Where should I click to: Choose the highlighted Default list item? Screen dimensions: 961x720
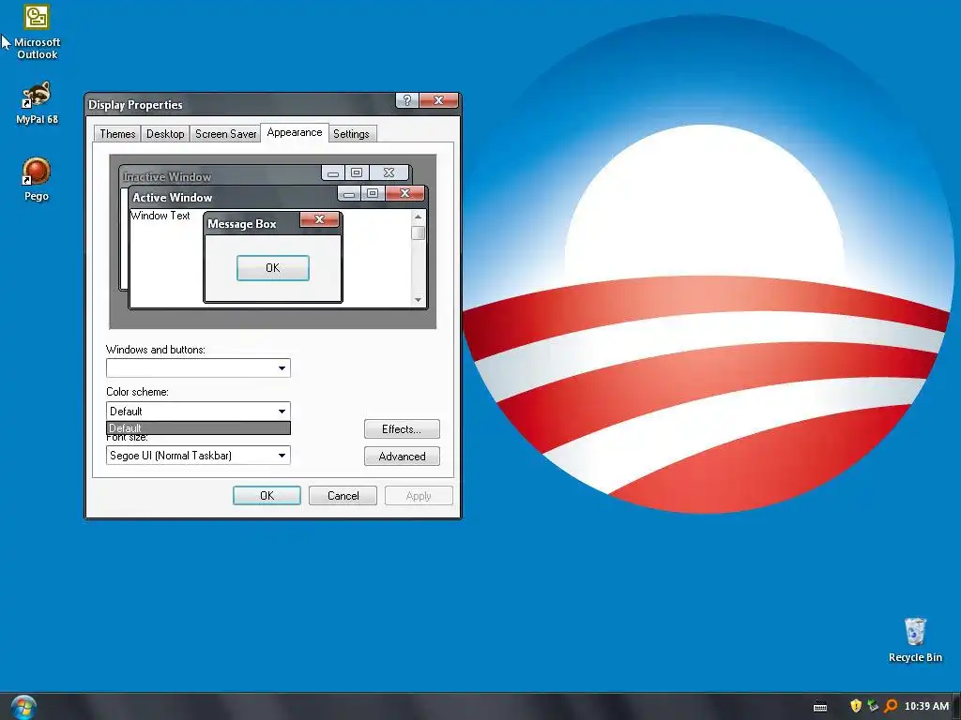198,427
